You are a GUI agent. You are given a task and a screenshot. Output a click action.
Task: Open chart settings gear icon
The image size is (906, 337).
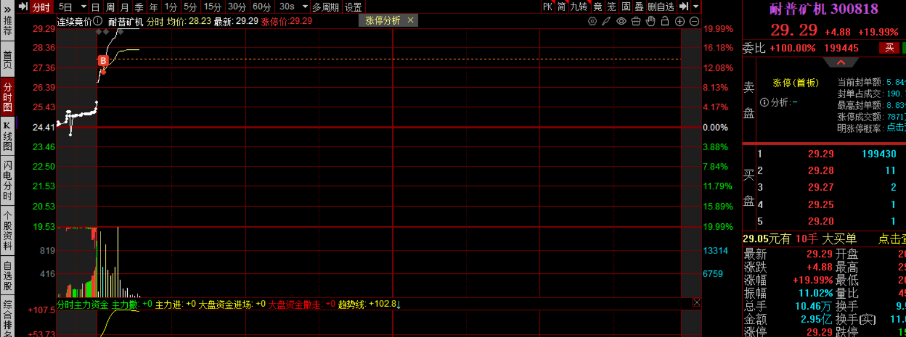[592, 21]
